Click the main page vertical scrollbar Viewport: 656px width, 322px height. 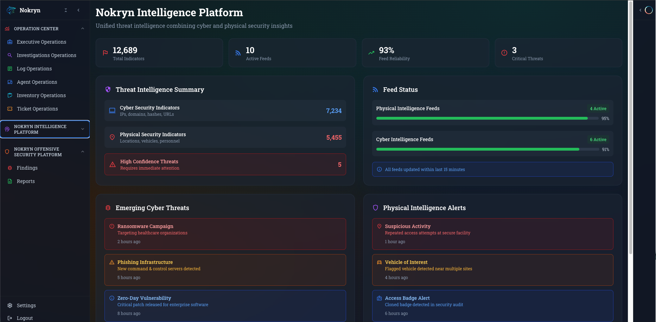pyautogui.click(x=630, y=127)
